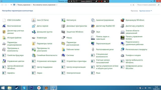
Task: Click the РУС language indicator
Action: coord(150,88)
